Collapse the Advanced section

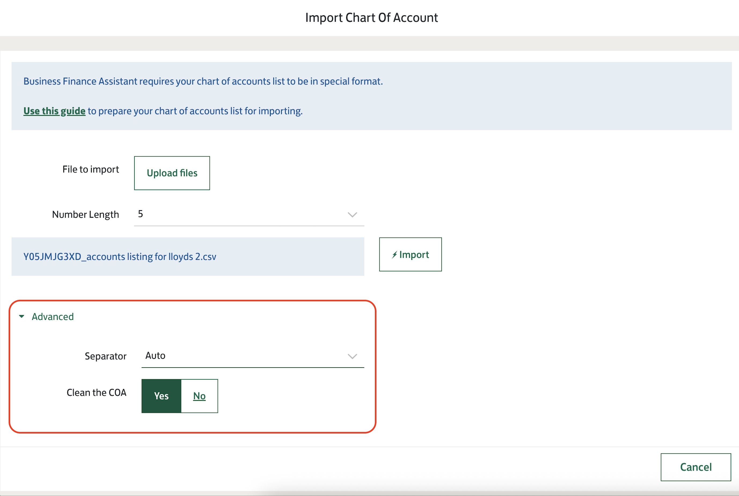[46, 317]
